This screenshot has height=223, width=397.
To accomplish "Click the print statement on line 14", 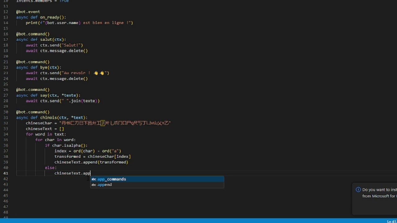I will [x=79, y=23].
